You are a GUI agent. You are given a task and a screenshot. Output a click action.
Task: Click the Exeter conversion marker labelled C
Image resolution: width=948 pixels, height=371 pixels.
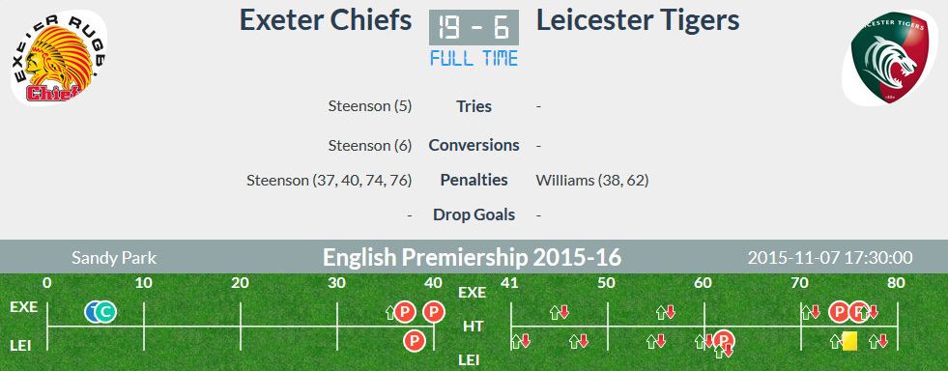(x=105, y=312)
